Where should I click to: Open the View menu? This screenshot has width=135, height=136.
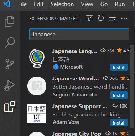pos(87,4)
